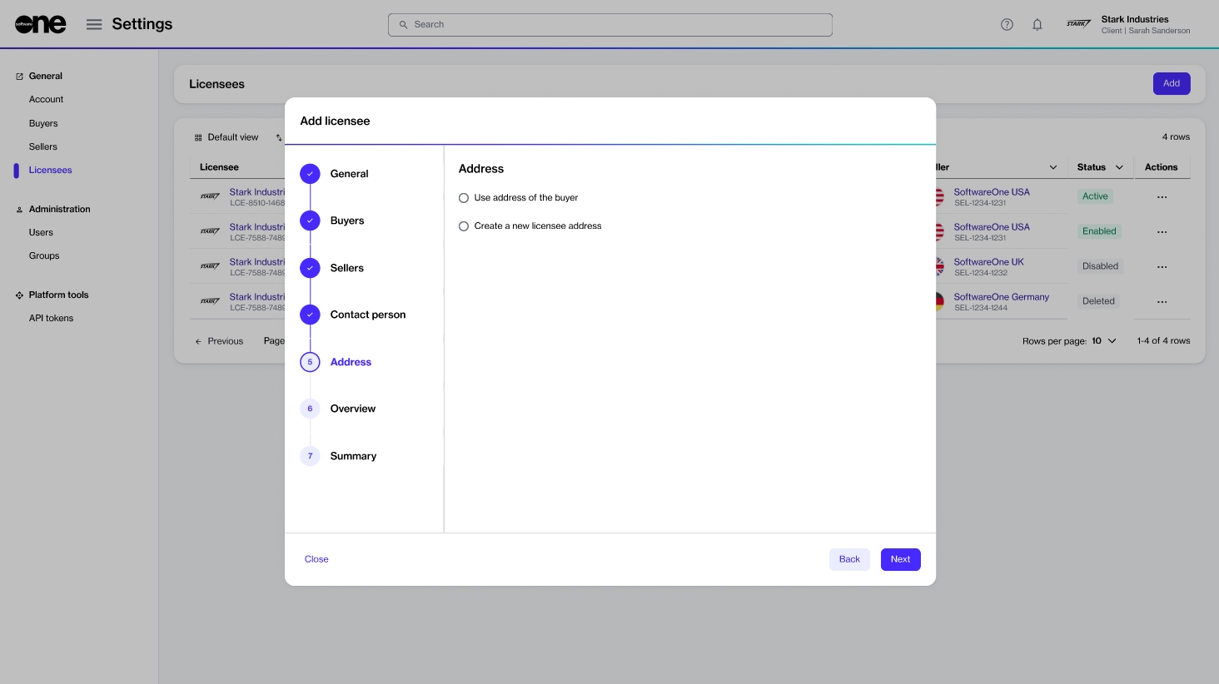This screenshot has height=684, width=1219.
Task: Click the completed General step checkmark
Action: coord(310,174)
